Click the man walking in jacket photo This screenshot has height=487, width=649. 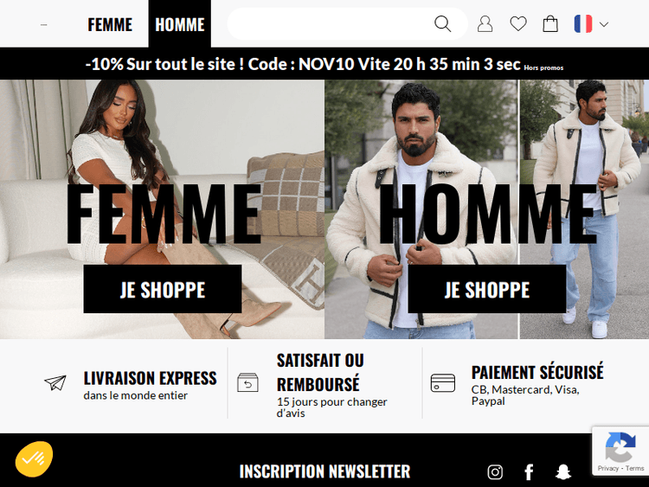(x=584, y=209)
